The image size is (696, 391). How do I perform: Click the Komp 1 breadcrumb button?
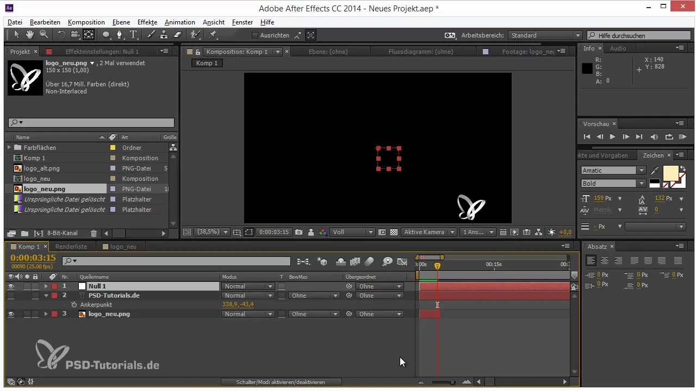[x=207, y=63]
